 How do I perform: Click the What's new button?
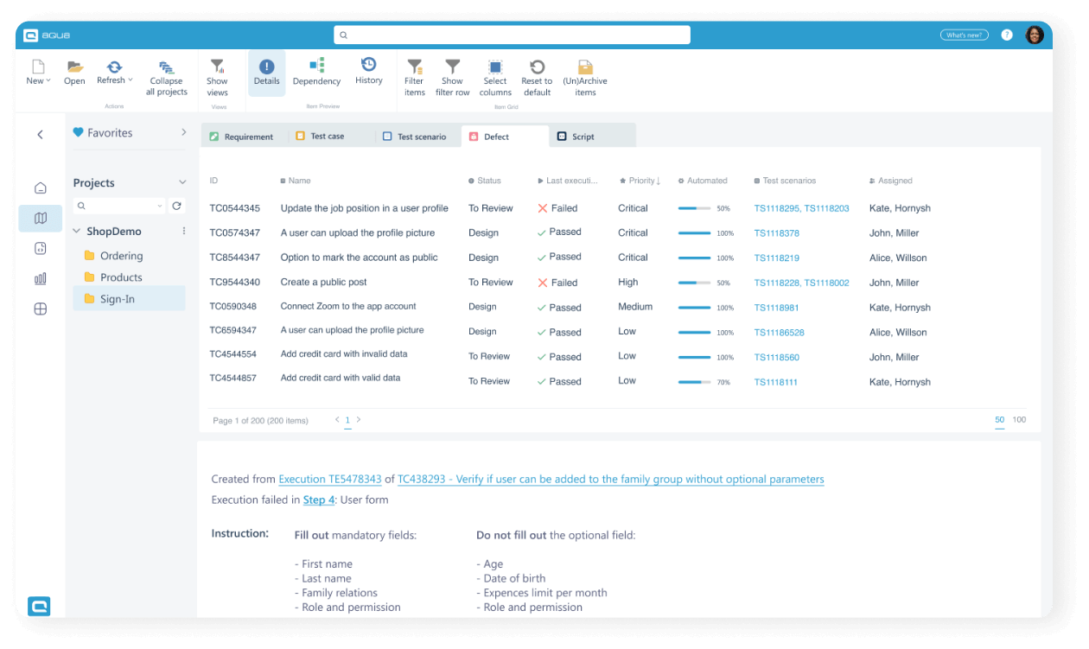[x=964, y=35]
